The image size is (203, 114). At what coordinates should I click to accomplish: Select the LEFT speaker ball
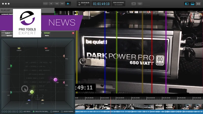click(x=11, y=66)
